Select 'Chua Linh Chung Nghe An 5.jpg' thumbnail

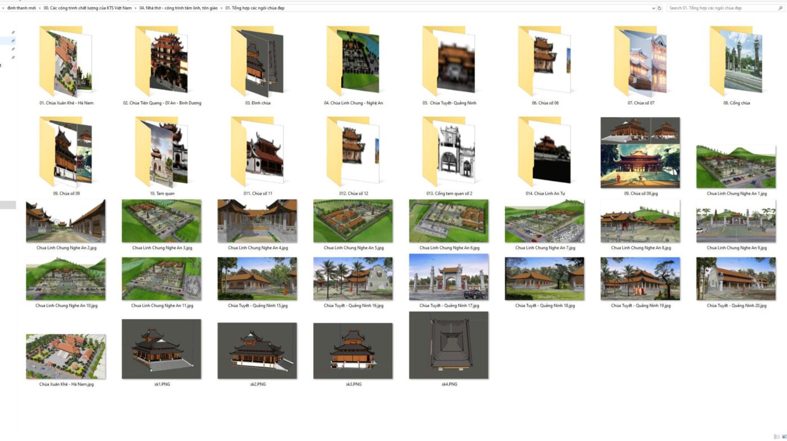click(353, 221)
